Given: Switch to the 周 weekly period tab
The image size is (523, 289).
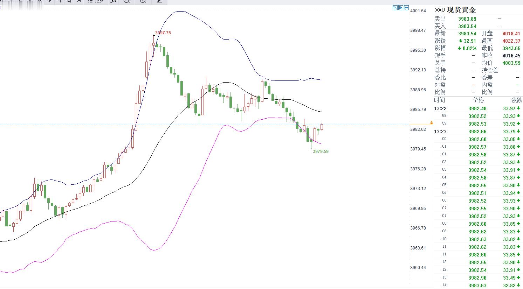Looking at the screenshot, I should click(x=69, y=1).
